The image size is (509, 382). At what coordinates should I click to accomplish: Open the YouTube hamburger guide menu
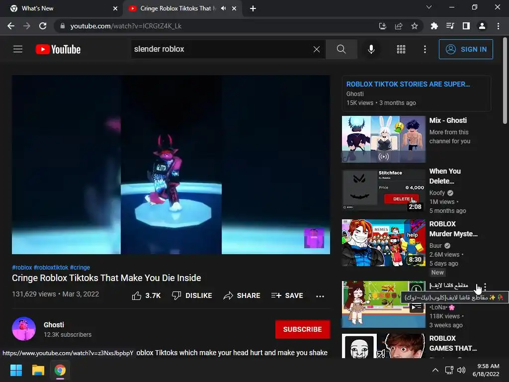tap(18, 49)
